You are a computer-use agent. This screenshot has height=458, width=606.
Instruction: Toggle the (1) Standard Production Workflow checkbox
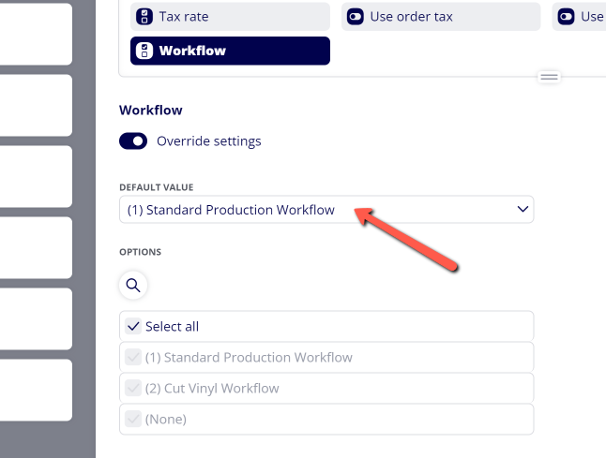click(x=133, y=357)
